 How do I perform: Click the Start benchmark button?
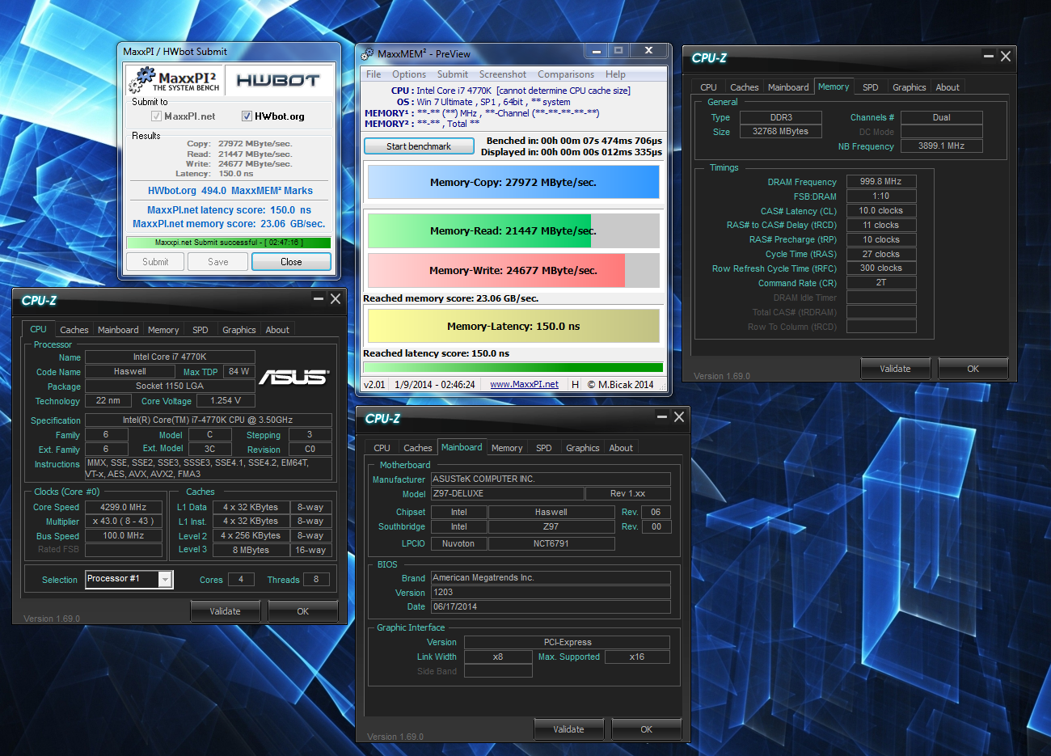coord(419,146)
